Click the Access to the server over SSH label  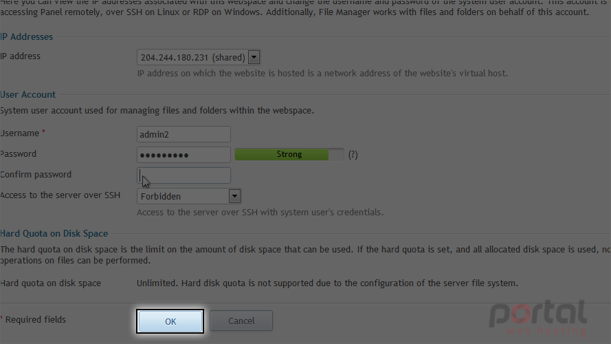click(60, 195)
